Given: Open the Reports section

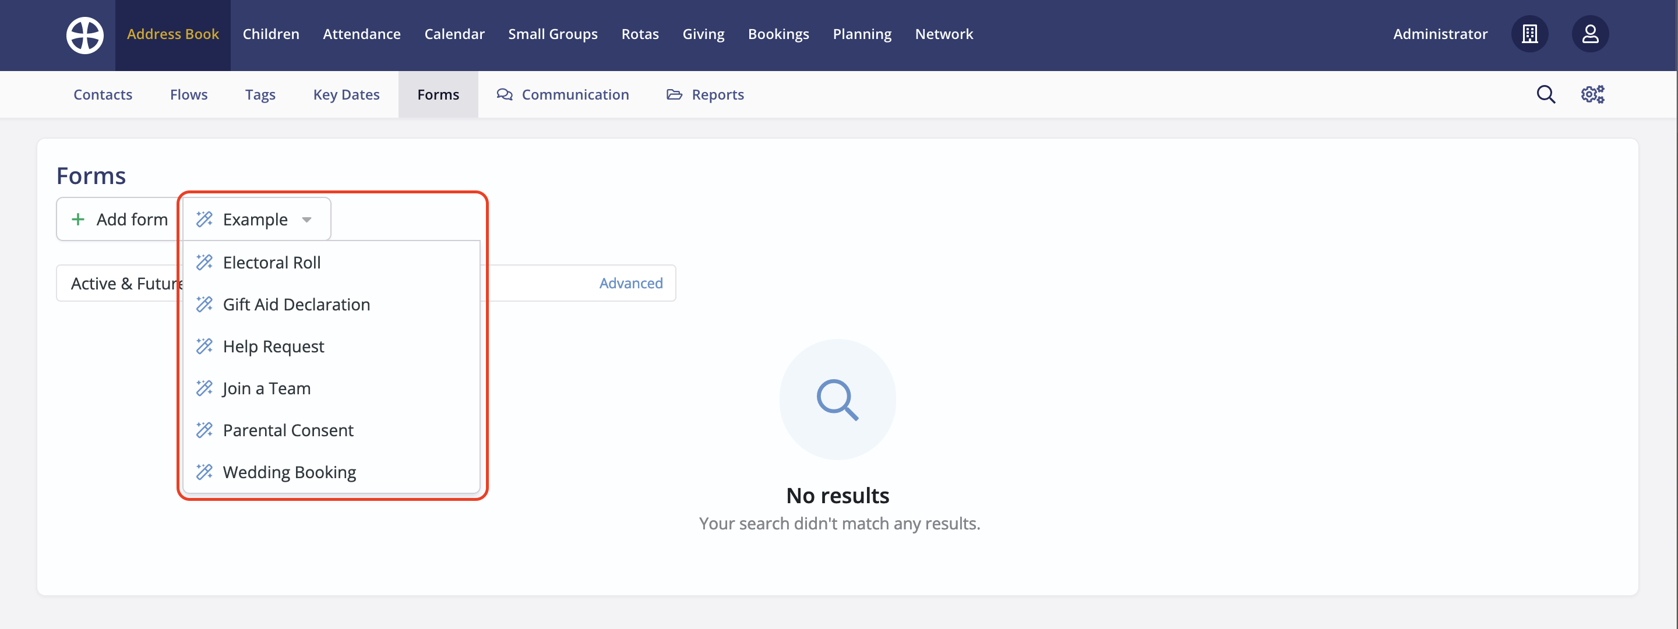Looking at the screenshot, I should [x=705, y=94].
